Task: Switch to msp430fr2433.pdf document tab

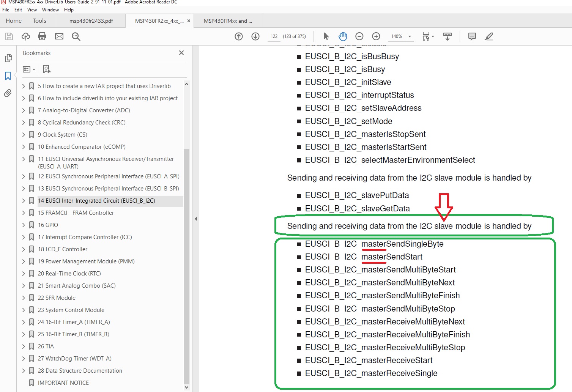Action: click(x=91, y=21)
